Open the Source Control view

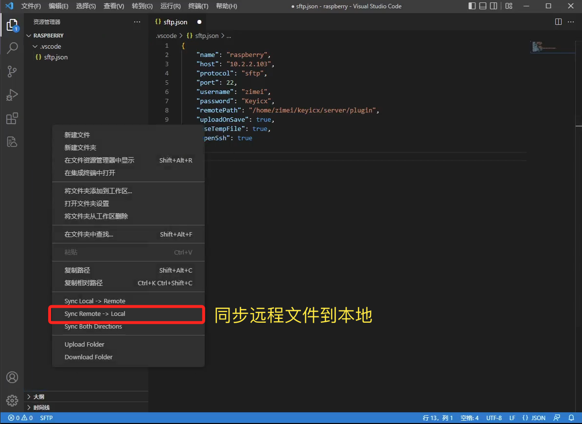click(12, 72)
